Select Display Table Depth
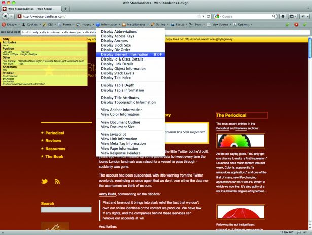The width and height of the screenshot is (312, 235). coord(130,85)
